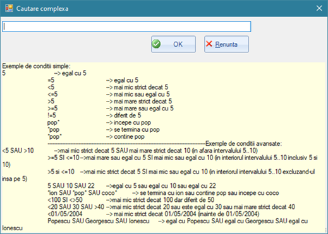Focus the search condition text box
Viewport: 328px width, 234px height.
click(x=126, y=26)
